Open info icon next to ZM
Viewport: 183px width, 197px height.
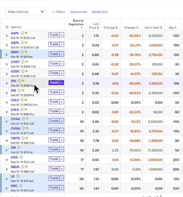tap(19, 148)
